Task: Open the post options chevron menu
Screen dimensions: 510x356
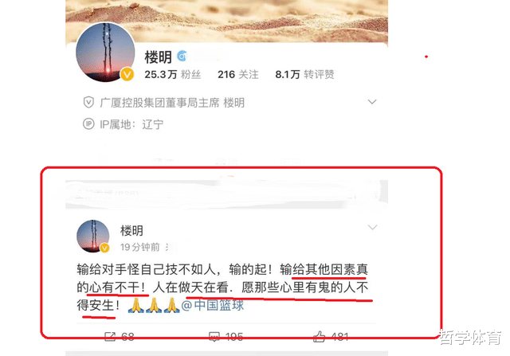Action: 372,227
